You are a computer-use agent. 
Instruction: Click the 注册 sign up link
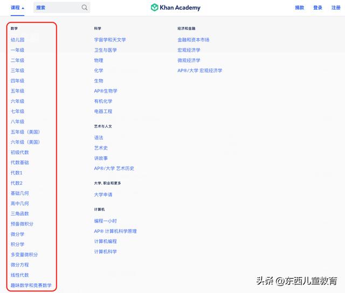tap(336, 8)
